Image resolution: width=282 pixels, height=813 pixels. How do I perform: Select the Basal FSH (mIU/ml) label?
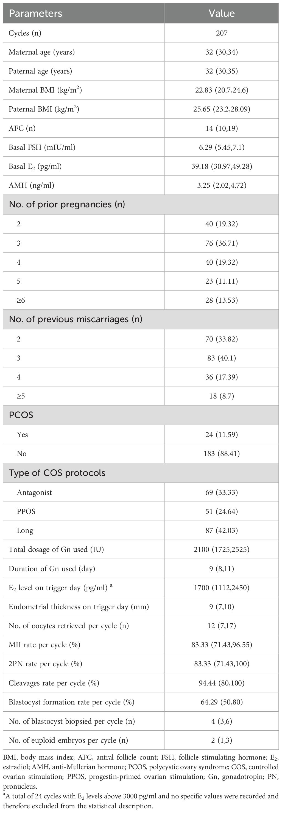click(42, 147)
